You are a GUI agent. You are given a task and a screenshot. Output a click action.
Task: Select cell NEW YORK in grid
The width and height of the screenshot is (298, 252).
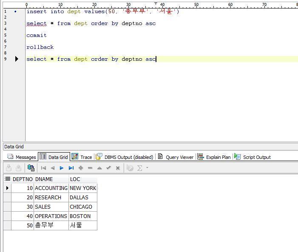(x=83, y=188)
